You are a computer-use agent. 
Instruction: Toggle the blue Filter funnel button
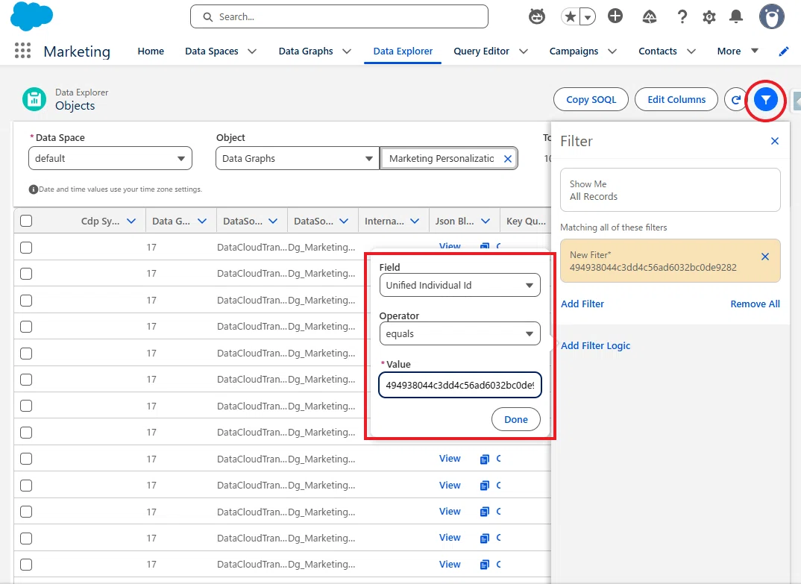click(x=765, y=100)
